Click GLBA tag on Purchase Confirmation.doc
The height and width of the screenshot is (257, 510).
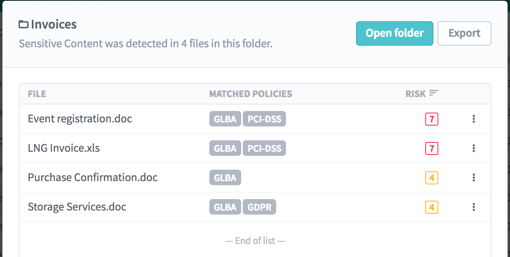tap(225, 178)
